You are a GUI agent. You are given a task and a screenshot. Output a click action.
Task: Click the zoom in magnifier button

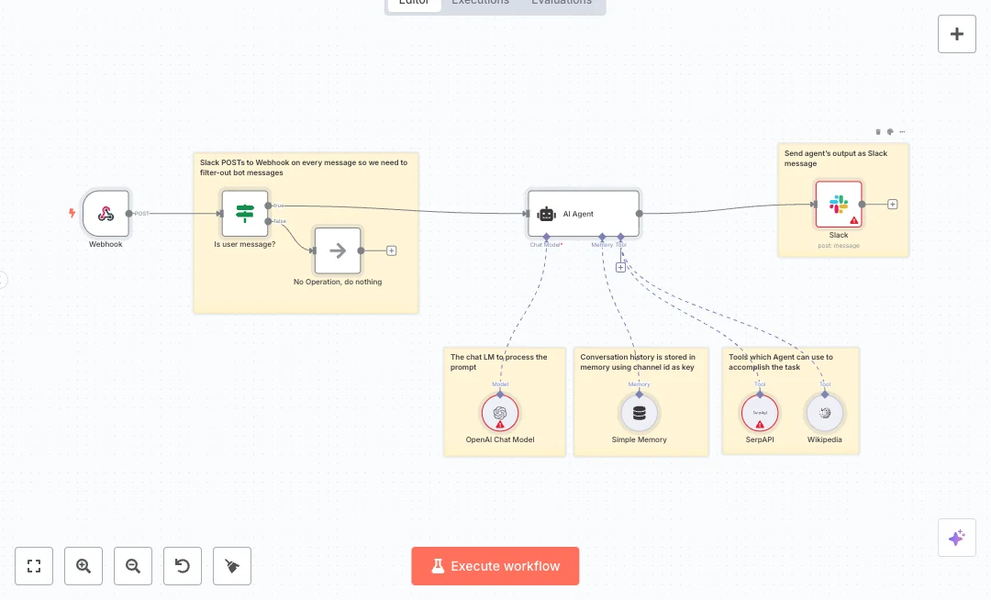pyautogui.click(x=84, y=566)
